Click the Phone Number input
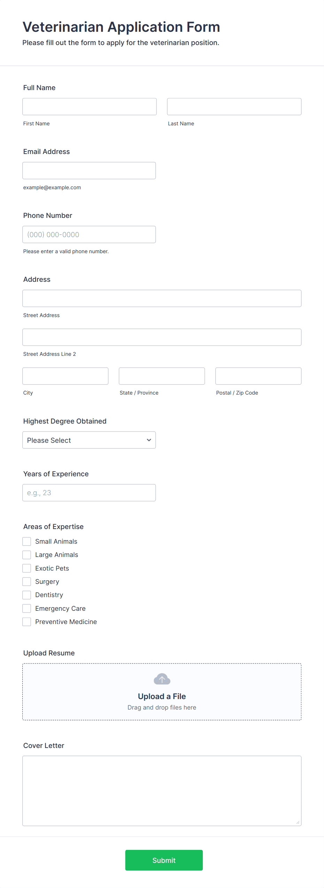324x888 pixels. [x=89, y=234]
